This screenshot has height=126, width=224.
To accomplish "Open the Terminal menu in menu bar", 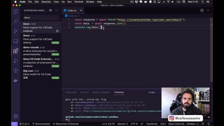I will [x=79, y=2].
